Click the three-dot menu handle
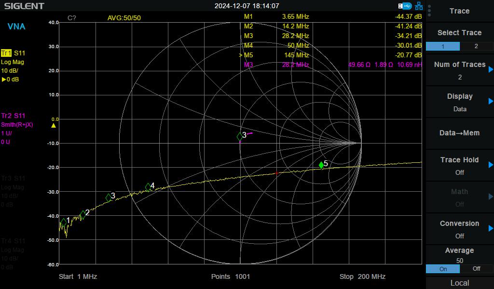 coord(429,11)
